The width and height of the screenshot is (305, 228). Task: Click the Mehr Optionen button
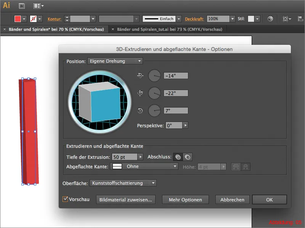pos(185,199)
